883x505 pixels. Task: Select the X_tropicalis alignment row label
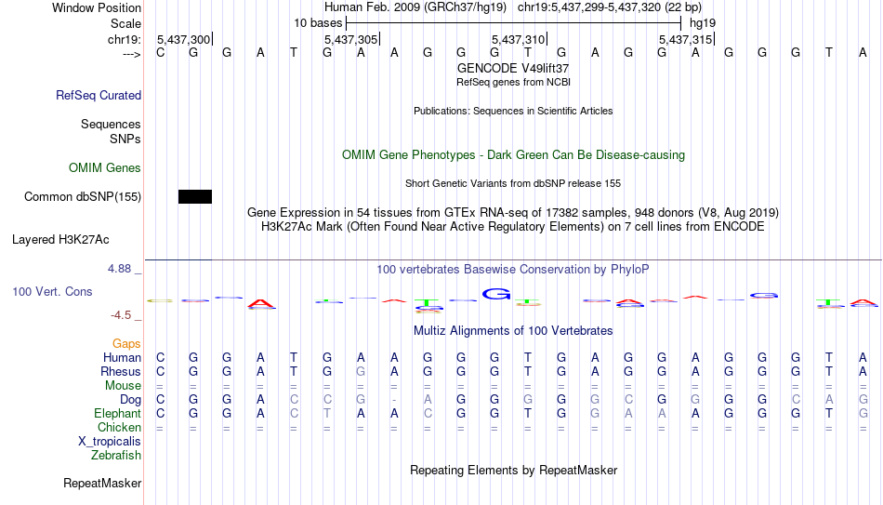pos(110,442)
